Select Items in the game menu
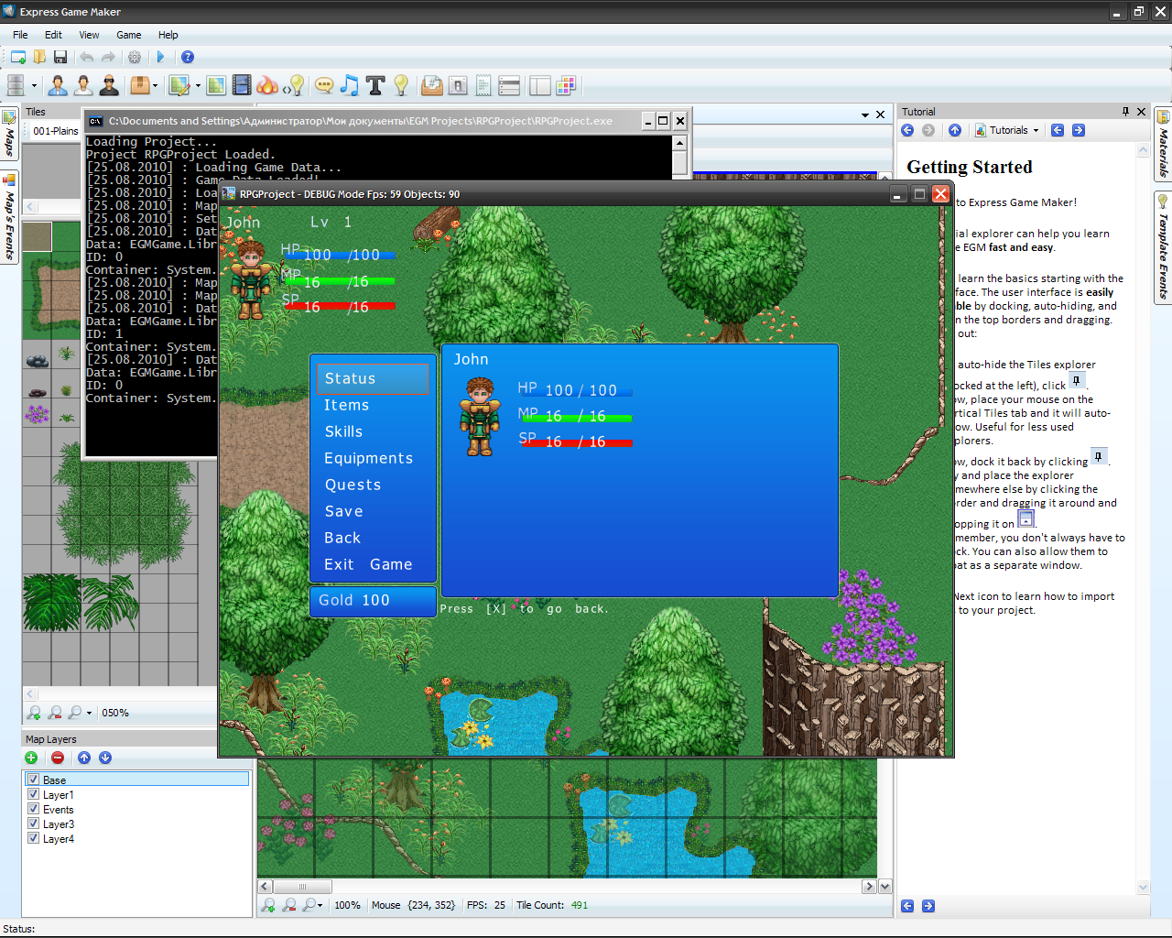The width and height of the screenshot is (1172, 938). click(x=346, y=405)
